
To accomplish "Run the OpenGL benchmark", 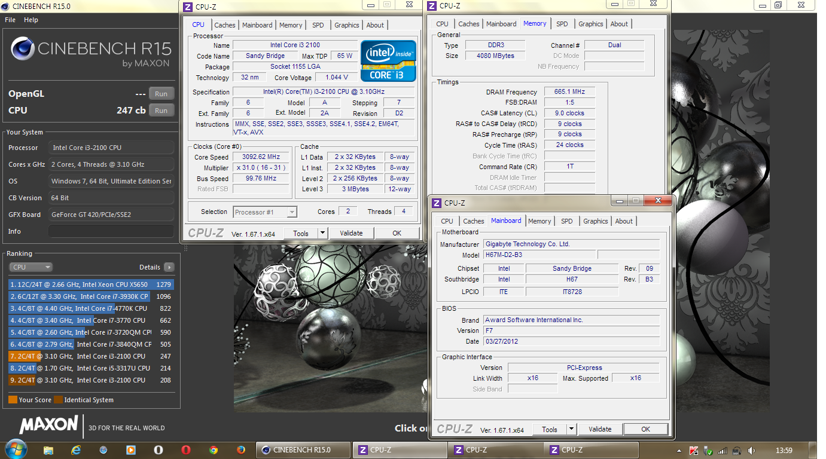I will point(161,94).
